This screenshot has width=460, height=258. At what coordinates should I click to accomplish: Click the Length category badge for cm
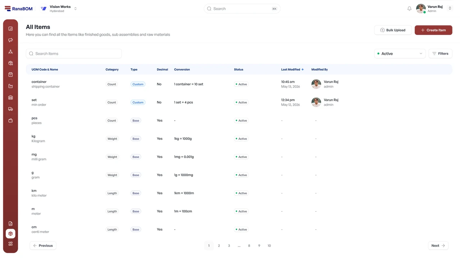pyautogui.click(x=112, y=230)
